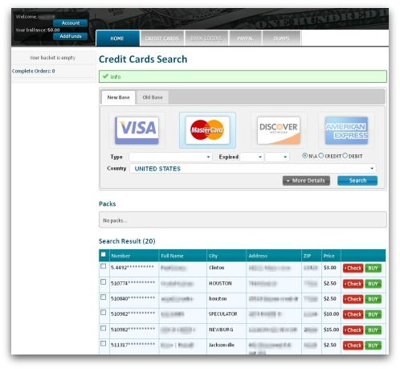Open the Type dropdown
The width and height of the screenshot is (400, 369).
[170, 157]
